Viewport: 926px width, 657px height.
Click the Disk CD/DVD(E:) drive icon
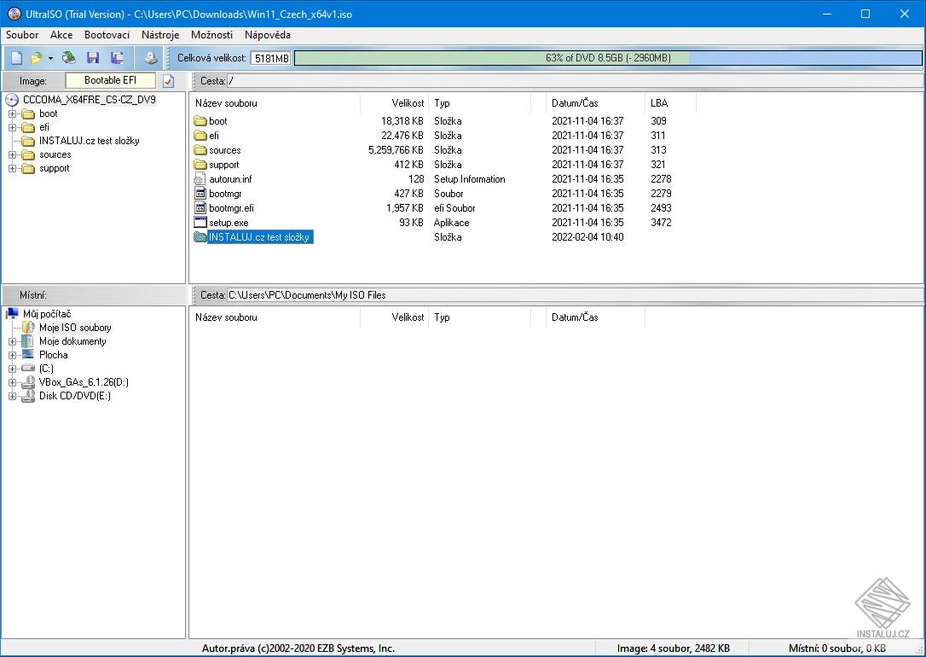coord(28,396)
